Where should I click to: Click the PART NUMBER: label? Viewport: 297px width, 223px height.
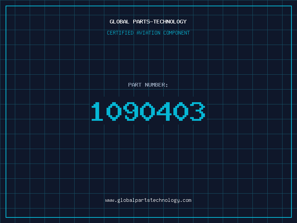pos(148,85)
